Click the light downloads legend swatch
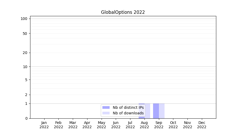Viewport: 240px width, 133px height. coord(106,113)
